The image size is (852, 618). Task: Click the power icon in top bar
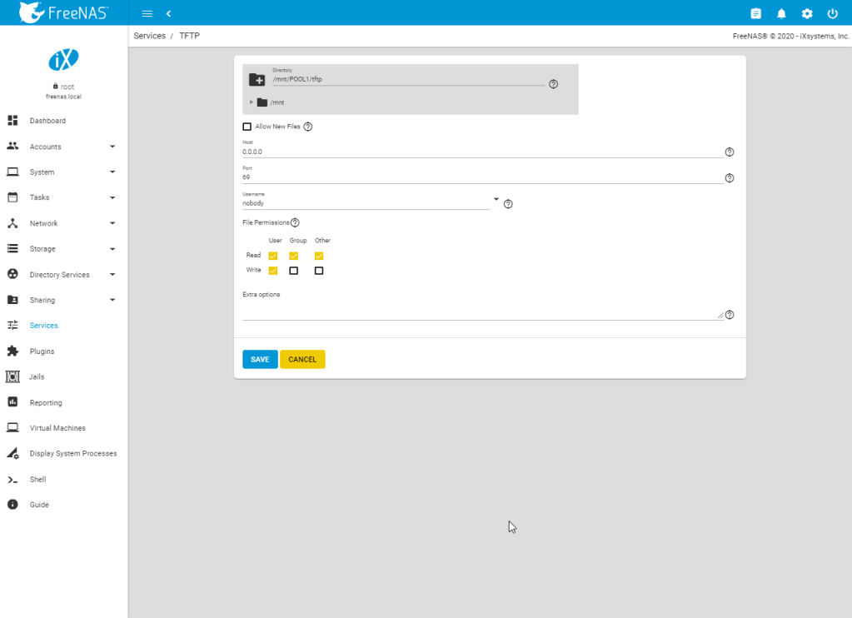832,13
